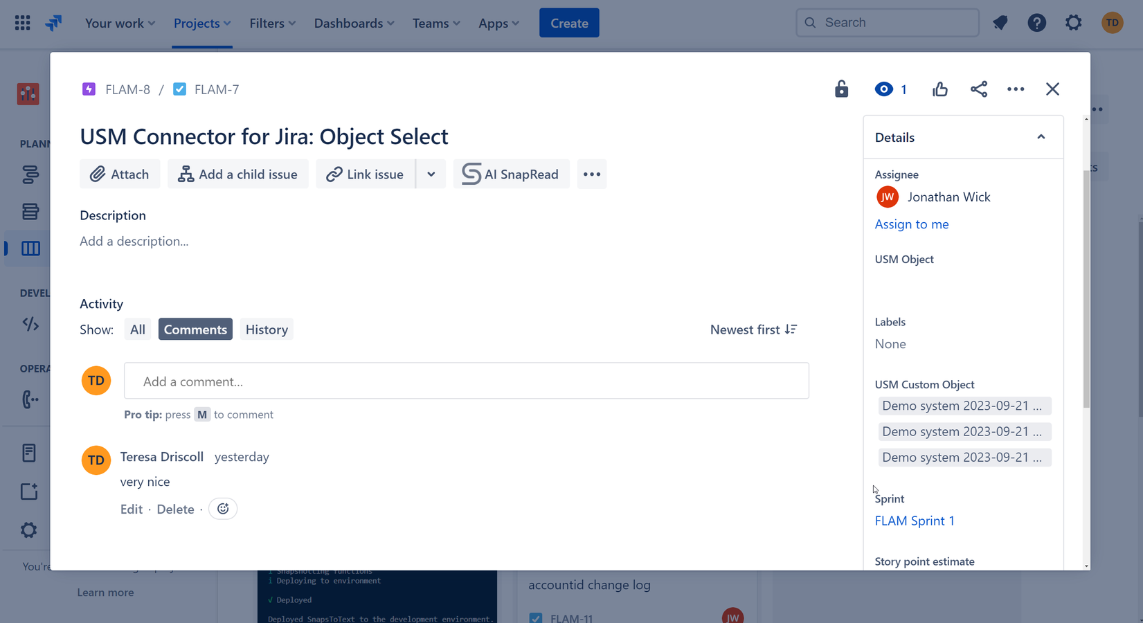Show Comments activity tab
The height and width of the screenshot is (623, 1143).
tap(195, 329)
